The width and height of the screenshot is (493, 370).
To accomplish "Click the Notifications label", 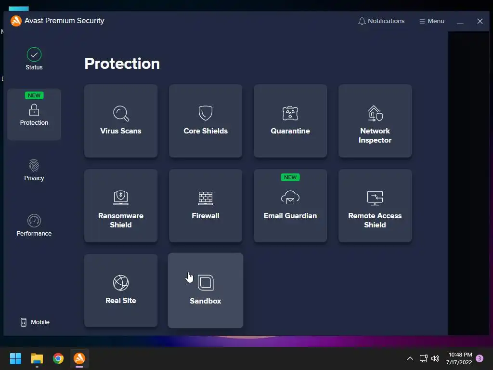I will tap(386, 21).
